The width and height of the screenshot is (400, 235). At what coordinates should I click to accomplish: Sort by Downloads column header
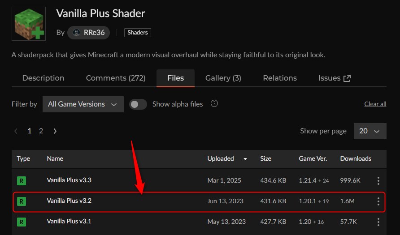[356, 158]
